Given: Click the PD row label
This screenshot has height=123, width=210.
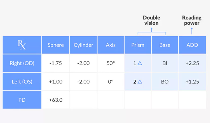Looking at the screenshot, I should 22,100.
